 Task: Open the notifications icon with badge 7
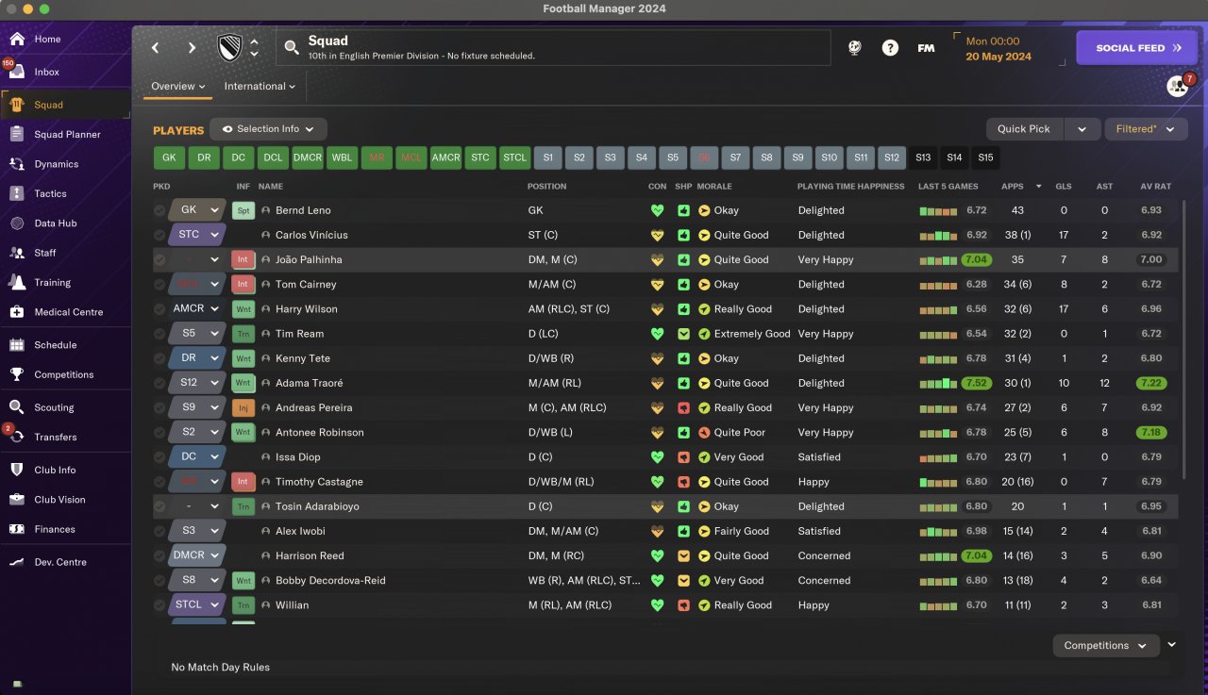pos(1178,86)
